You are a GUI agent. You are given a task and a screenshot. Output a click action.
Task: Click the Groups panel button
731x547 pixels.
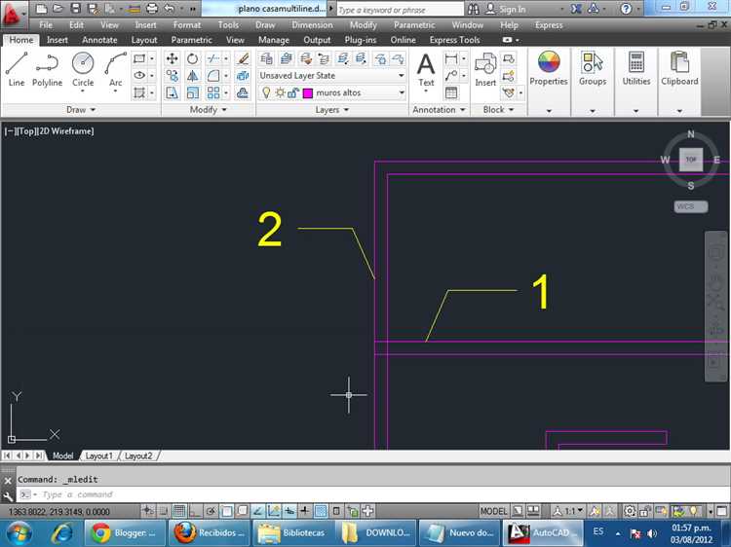click(593, 70)
